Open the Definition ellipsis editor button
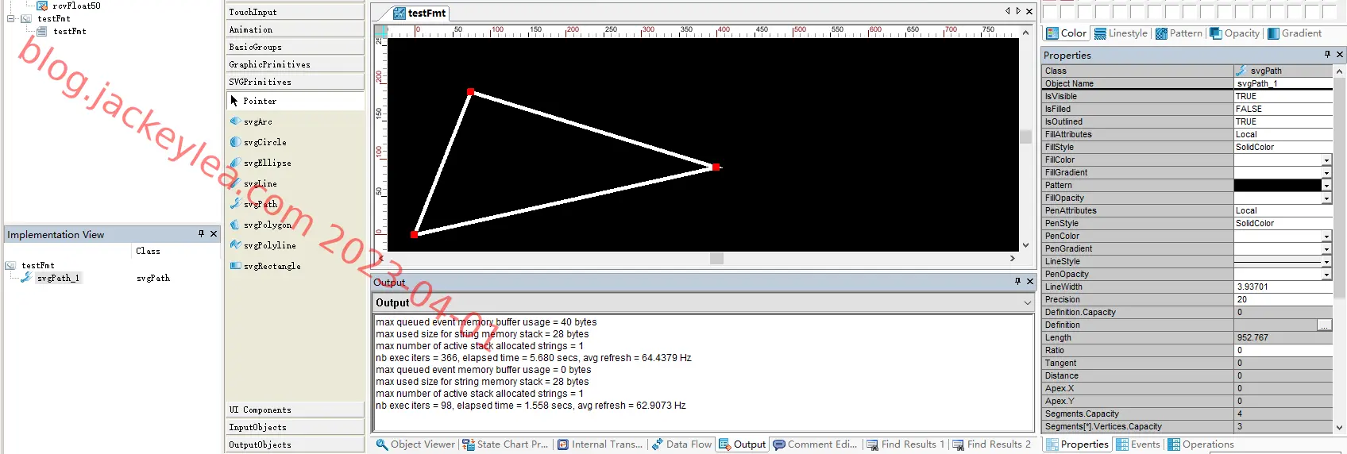The height and width of the screenshot is (454, 1347). pyautogui.click(x=1324, y=325)
